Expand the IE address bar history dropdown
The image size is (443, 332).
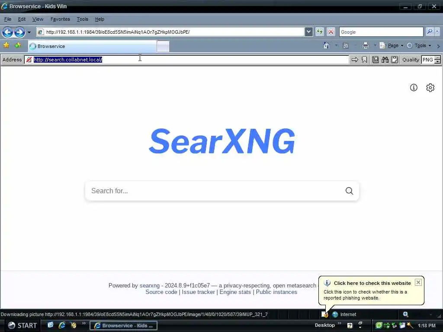point(309,32)
